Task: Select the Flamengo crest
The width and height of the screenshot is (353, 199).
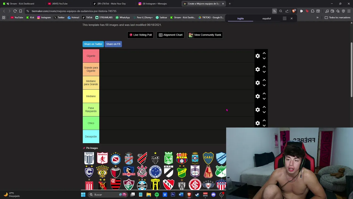Action: [116, 184]
